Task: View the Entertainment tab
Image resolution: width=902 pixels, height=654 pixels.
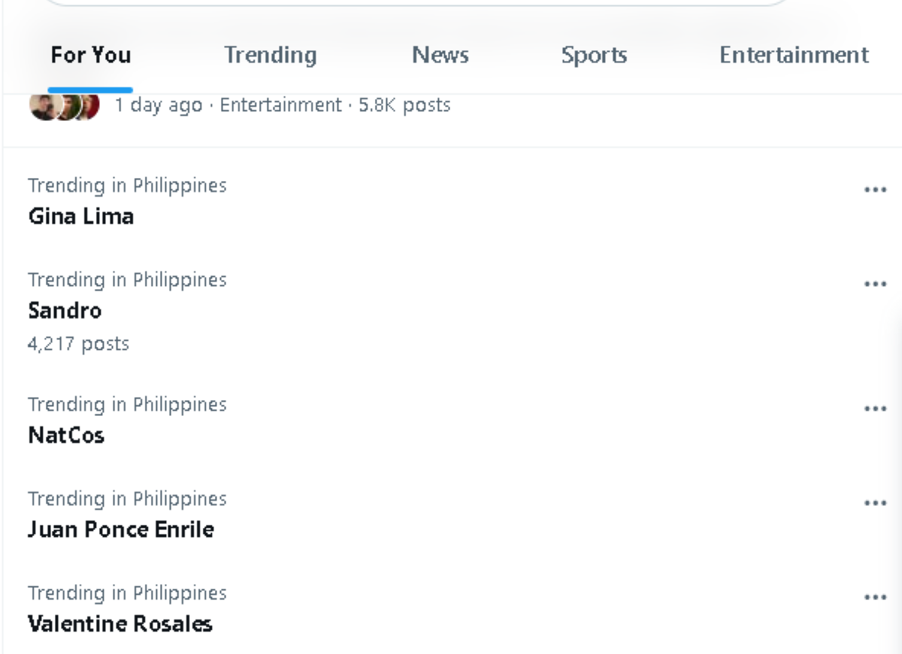Action: 794,56
